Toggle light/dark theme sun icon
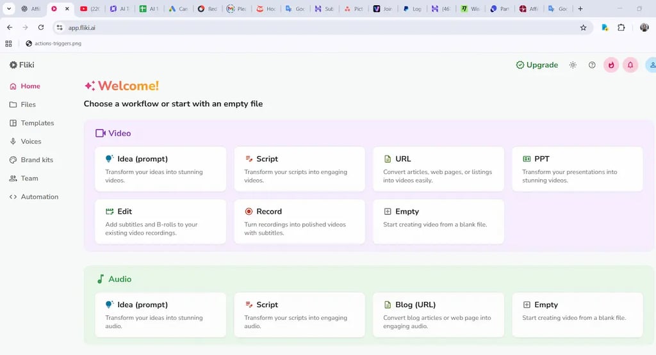Viewport: 656px width, 355px height. tap(573, 65)
